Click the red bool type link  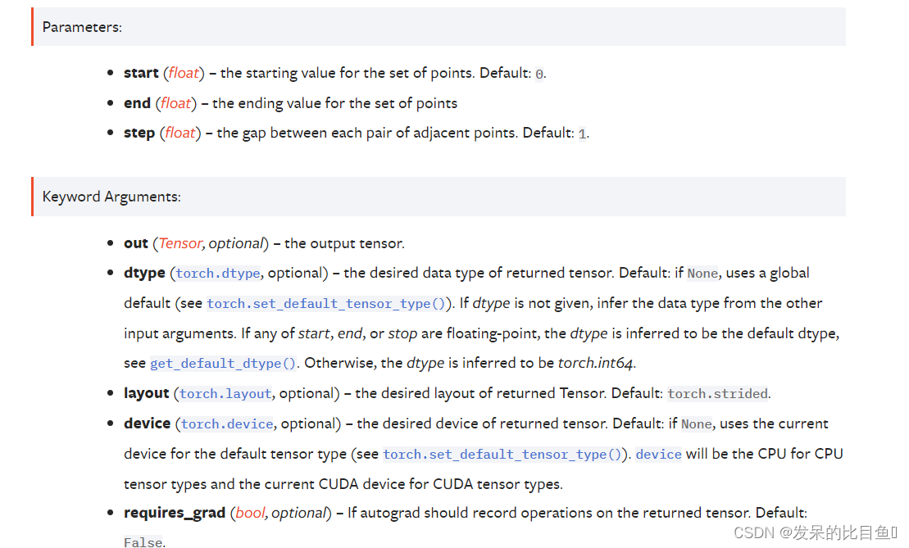(251, 513)
